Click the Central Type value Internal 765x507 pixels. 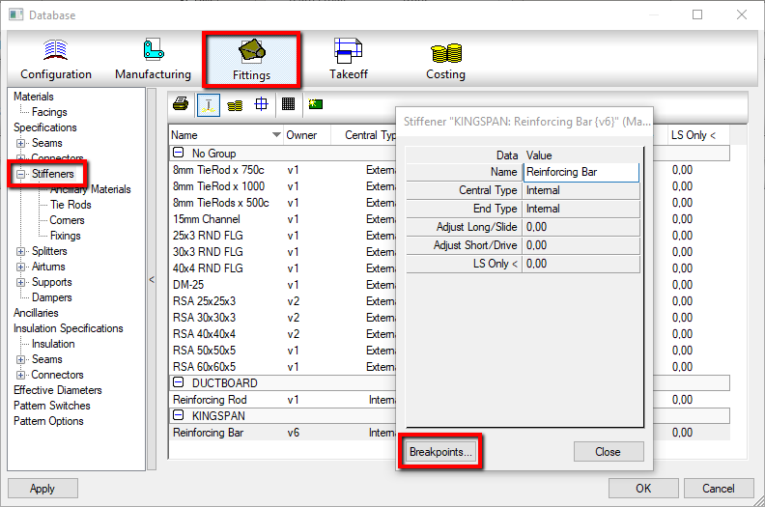click(581, 190)
